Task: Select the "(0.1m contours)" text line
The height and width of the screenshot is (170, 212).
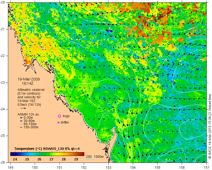Action: pos(29,93)
